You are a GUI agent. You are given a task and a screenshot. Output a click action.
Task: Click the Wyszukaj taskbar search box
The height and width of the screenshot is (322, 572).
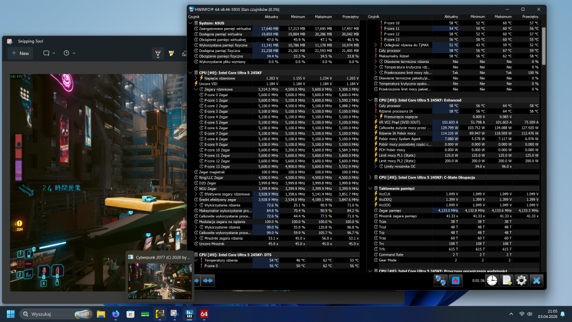point(55,314)
